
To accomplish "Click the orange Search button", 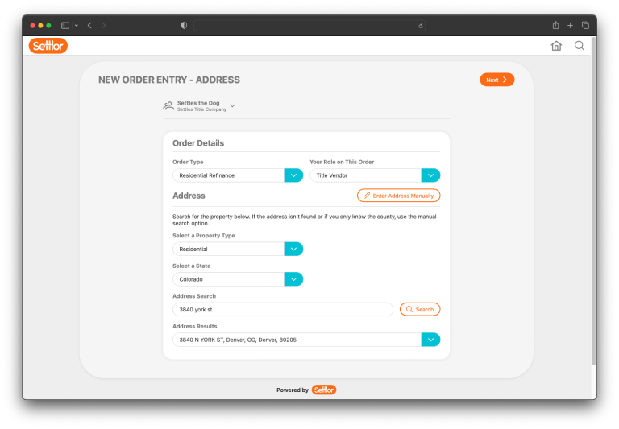I will (x=420, y=309).
